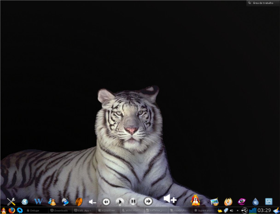
Task: Launch the blue globe browser icon
Action: click(x=65, y=202)
